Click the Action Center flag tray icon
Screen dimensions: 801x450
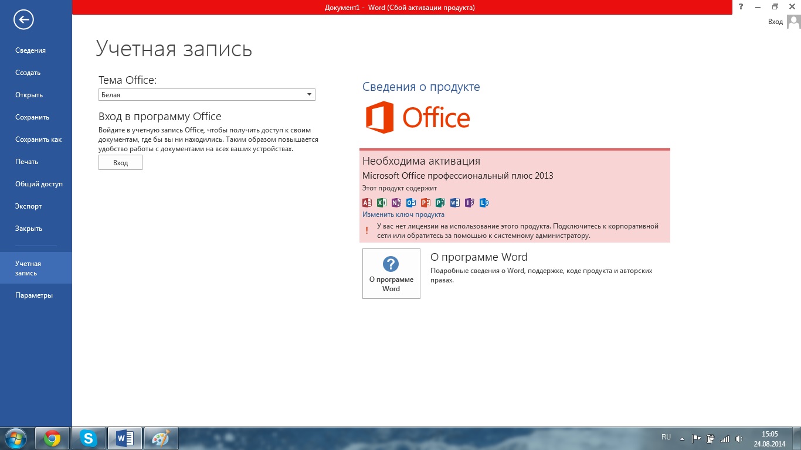tap(697, 438)
